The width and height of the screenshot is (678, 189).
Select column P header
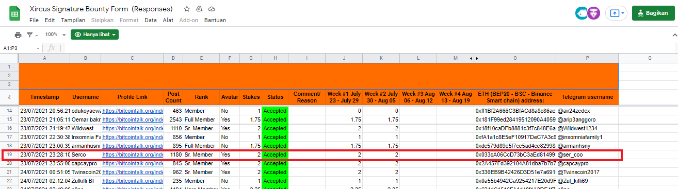[x=587, y=58]
